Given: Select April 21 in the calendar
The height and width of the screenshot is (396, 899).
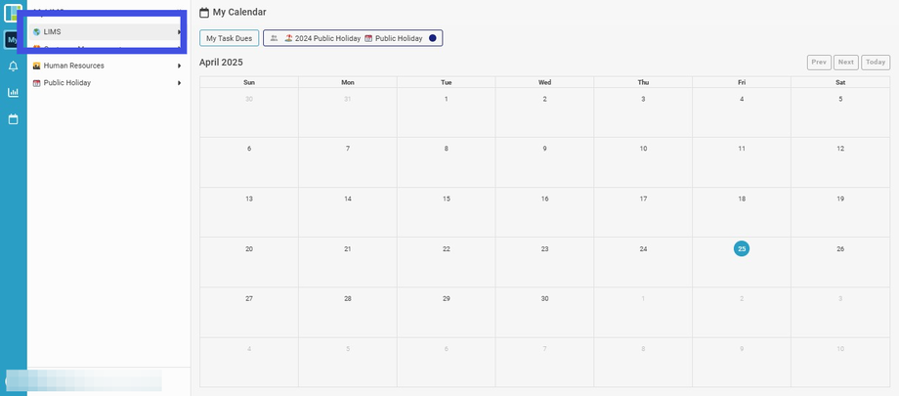Looking at the screenshot, I should pyautogui.click(x=348, y=262).
